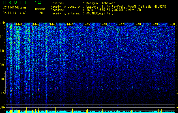
Task: Click time marker 1447 on the spectrogram
Action: click(121, 24)
